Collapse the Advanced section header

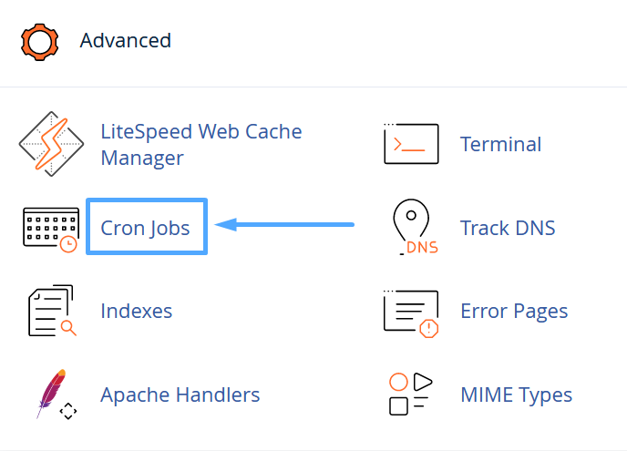(x=125, y=41)
